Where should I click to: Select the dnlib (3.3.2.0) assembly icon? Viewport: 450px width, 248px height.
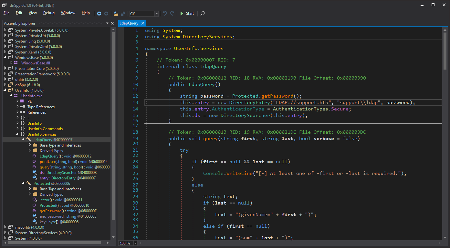tap(11, 79)
